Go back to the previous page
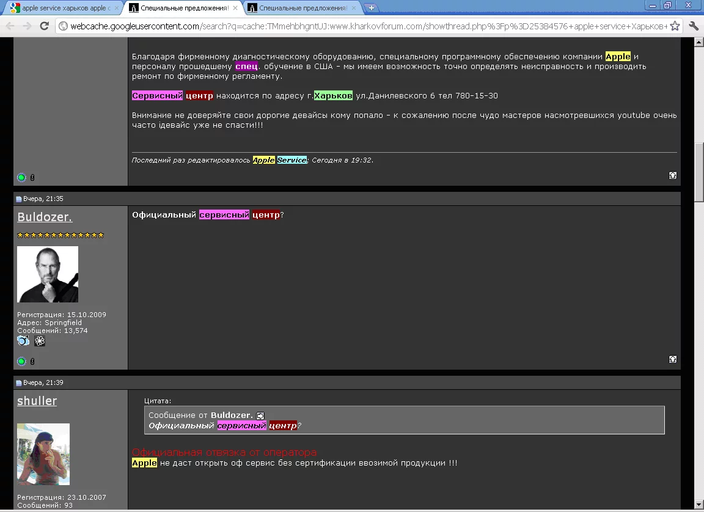This screenshot has height=512, width=704. coord(10,26)
